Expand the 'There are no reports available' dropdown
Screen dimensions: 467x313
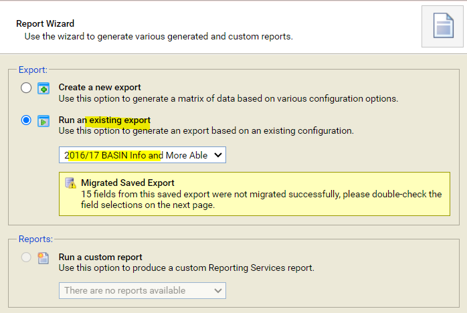click(x=142, y=290)
